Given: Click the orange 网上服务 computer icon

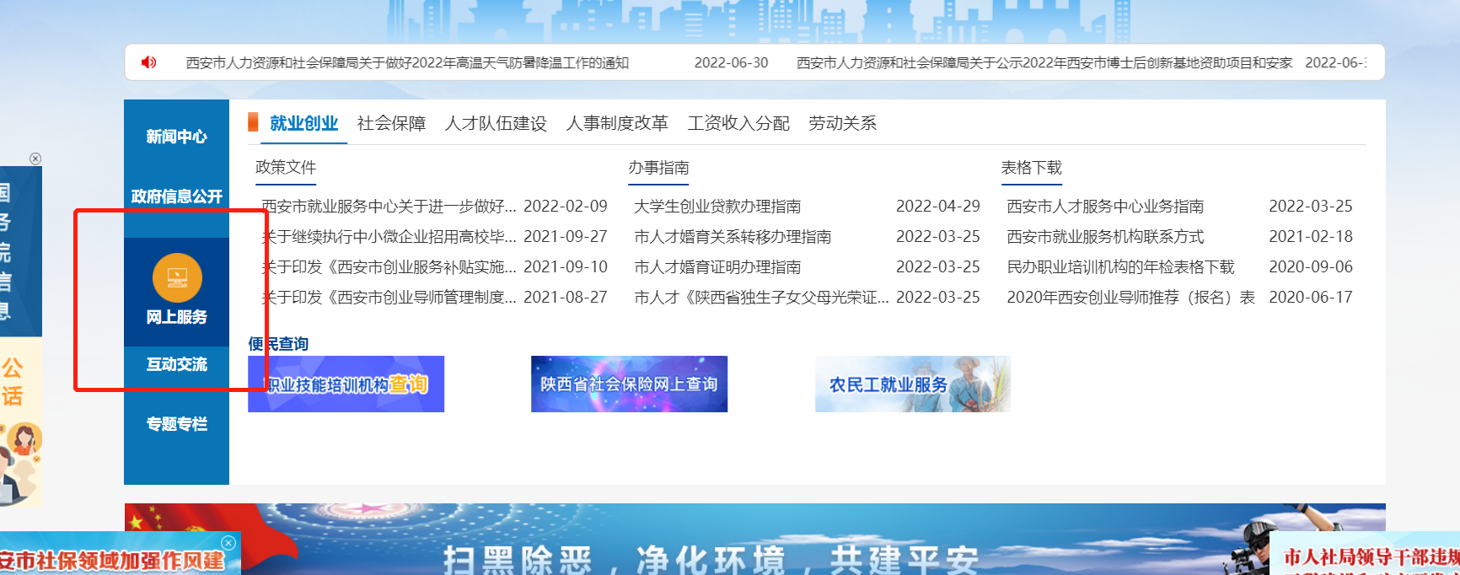Looking at the screenshot, I should pos(177,277).
